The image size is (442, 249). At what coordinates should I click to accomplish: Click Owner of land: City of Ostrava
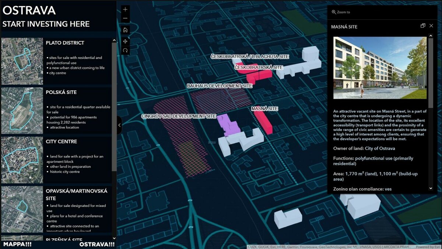[364, 148]
